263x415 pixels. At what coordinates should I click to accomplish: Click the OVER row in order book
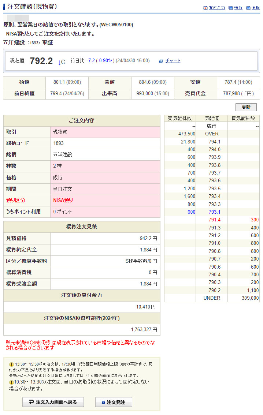(212, 134)
